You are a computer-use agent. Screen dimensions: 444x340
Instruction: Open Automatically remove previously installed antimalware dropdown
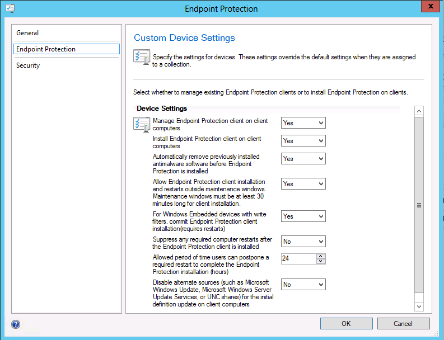click(303, 158)
